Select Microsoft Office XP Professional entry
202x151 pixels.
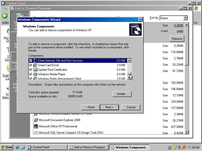[58, 126]
